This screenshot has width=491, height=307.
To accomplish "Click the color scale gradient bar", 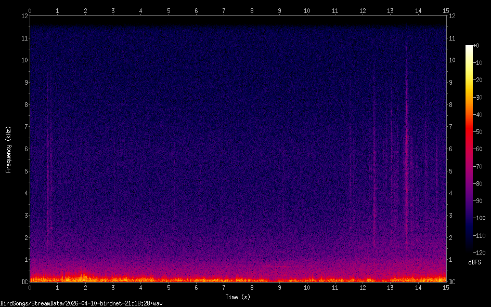I will (469, 149).
